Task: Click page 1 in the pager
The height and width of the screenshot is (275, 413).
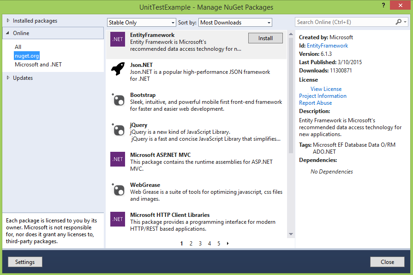Action: [x=181, y=243]
